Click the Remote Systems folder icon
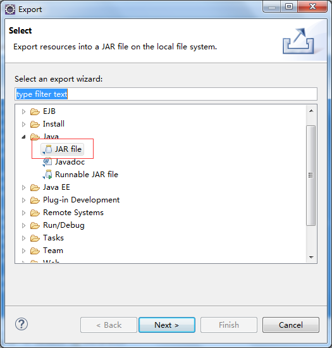The height and width of the screenshot is (348, 332). 35,213
